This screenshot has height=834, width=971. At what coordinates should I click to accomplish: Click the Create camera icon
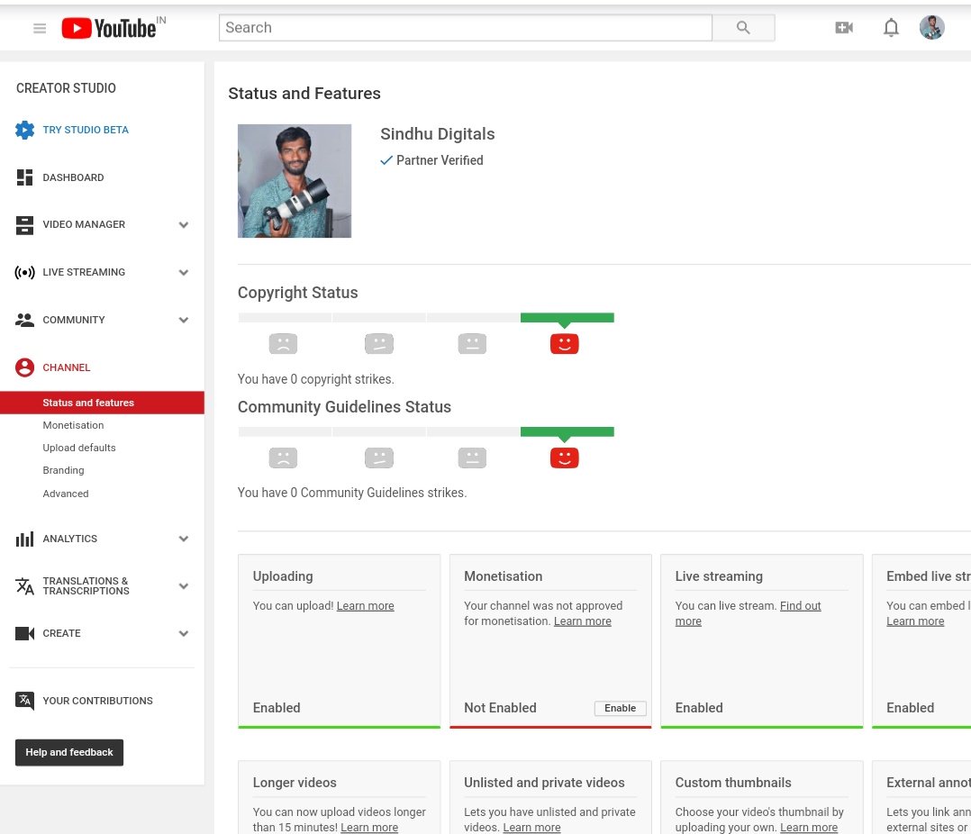tap(25, 633)
